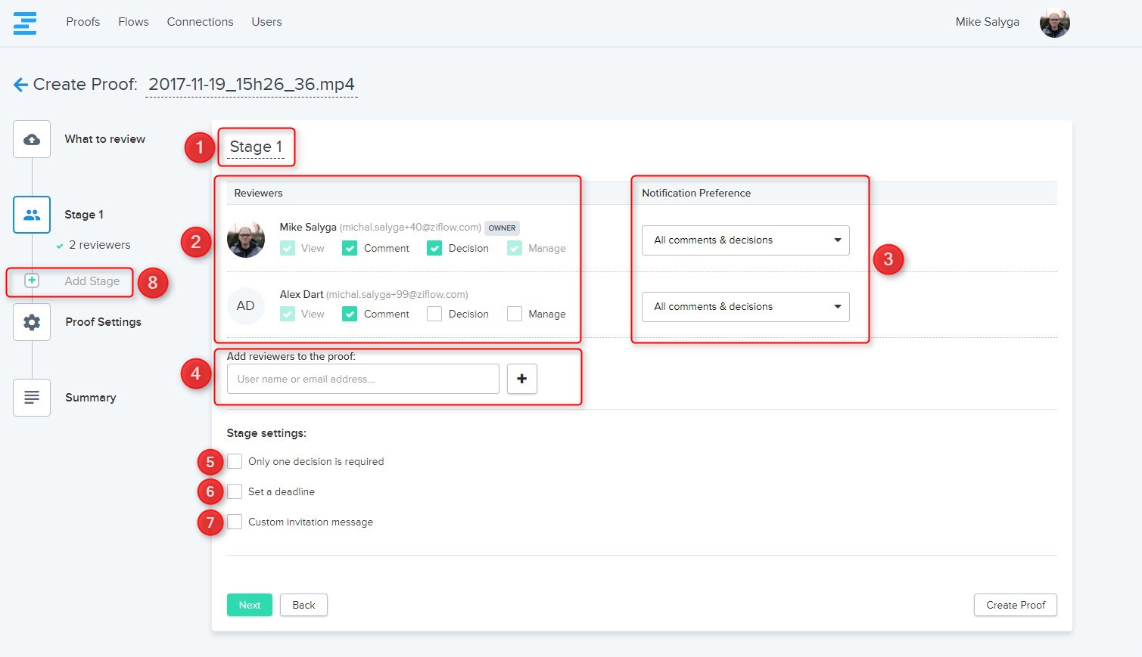
Task: Click the Create Proof button
Action: click(1015, 605)
